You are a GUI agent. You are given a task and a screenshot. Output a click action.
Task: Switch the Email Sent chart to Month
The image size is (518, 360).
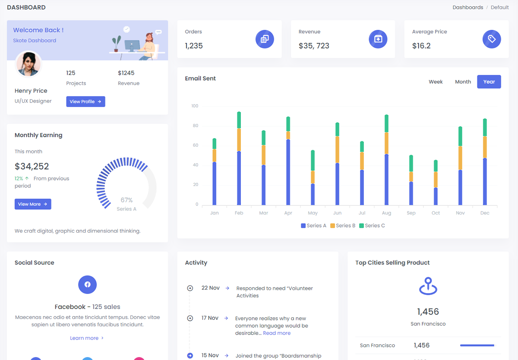(x=463, y=82)
